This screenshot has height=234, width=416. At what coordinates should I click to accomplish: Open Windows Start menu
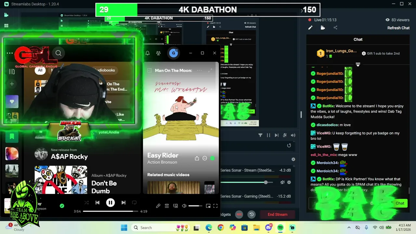tap(124, 227)
